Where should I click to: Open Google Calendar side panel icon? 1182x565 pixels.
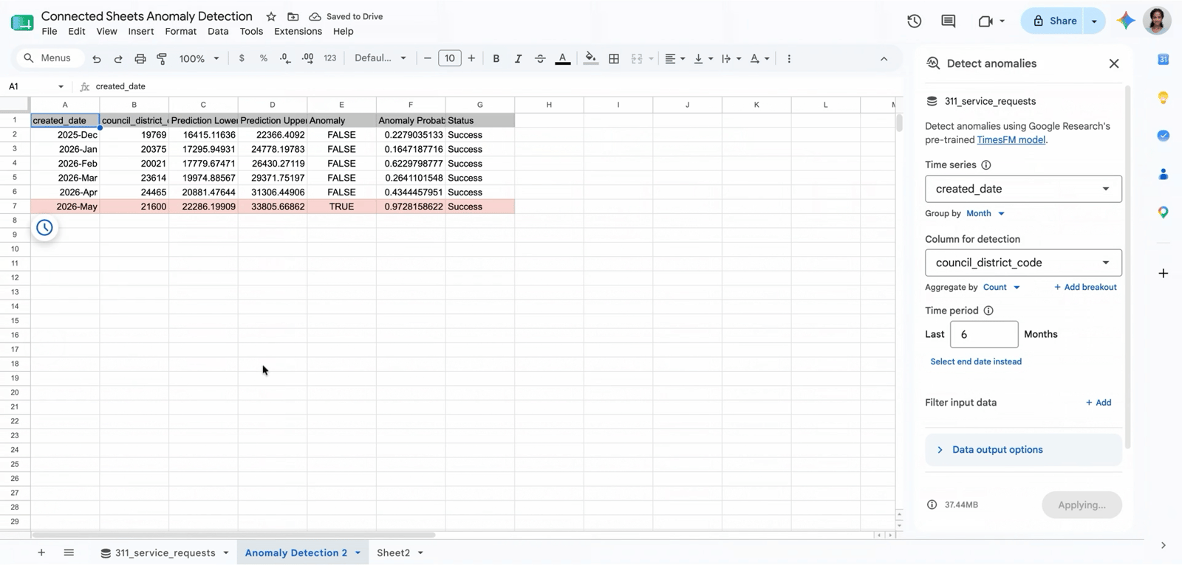(x=1164, y=59)
